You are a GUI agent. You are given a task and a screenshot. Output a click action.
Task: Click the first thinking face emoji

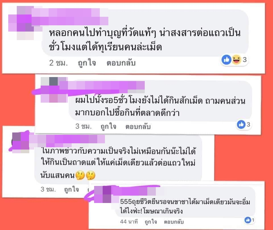[x=80, y=175]
